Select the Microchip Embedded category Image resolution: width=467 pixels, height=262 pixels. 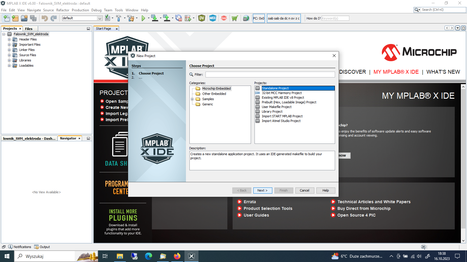[216, 88]
